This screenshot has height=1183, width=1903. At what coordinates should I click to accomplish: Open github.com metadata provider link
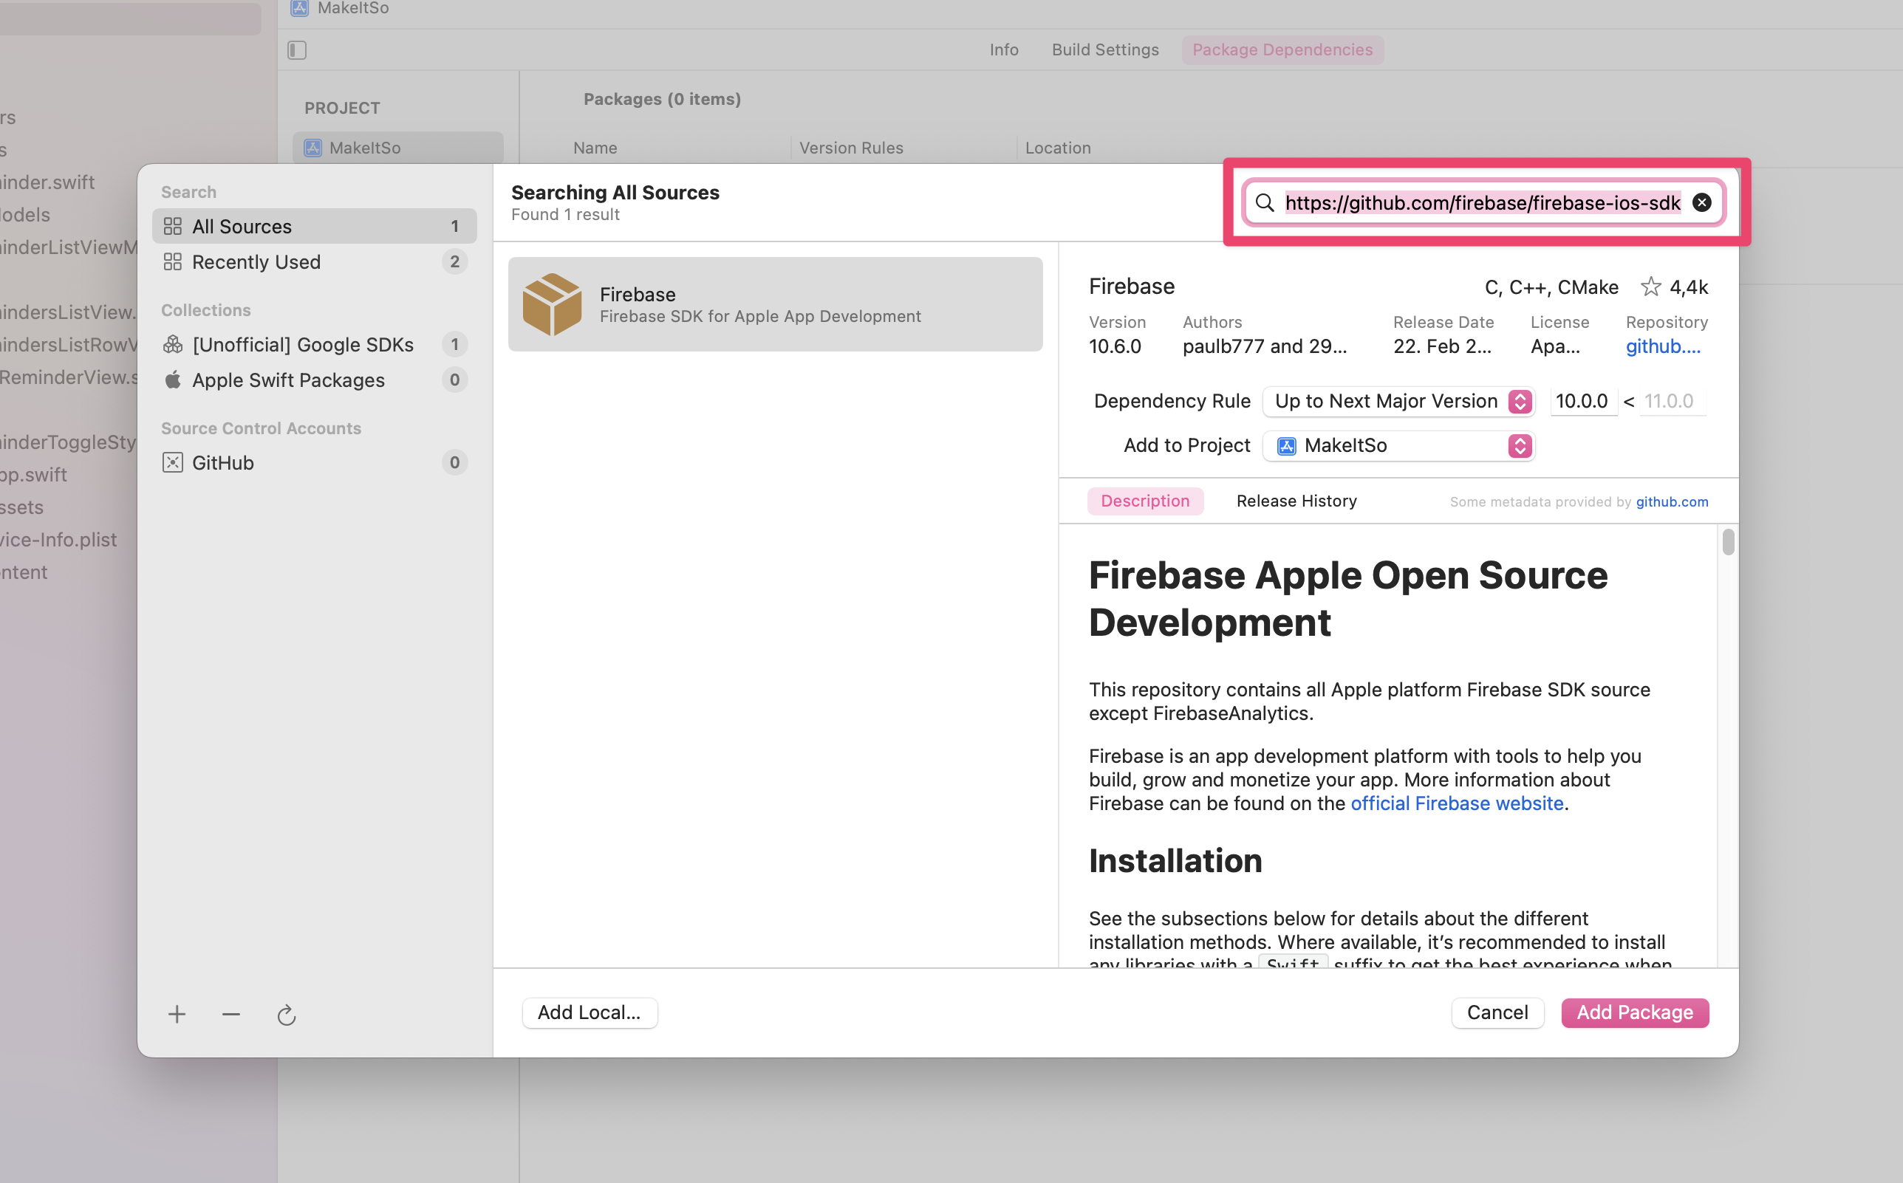[x=1673, y=501]
